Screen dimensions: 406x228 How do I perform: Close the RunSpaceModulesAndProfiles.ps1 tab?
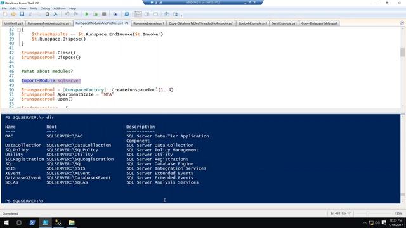tap(127, 23)
